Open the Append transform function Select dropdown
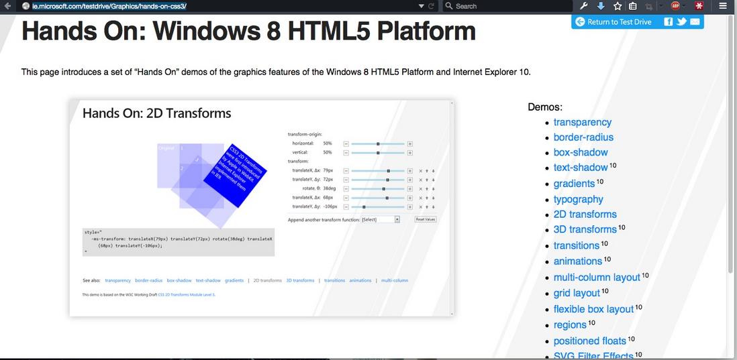Screen dimensions: 737x360 click(381, 219)
